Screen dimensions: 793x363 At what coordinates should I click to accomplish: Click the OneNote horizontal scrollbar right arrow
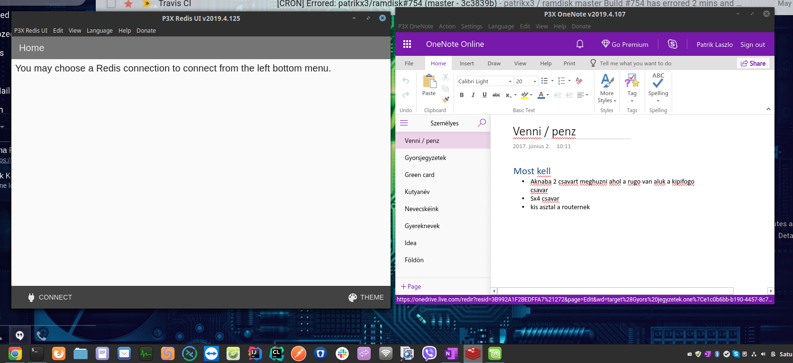pyautogui.click(x=771, y=291)
